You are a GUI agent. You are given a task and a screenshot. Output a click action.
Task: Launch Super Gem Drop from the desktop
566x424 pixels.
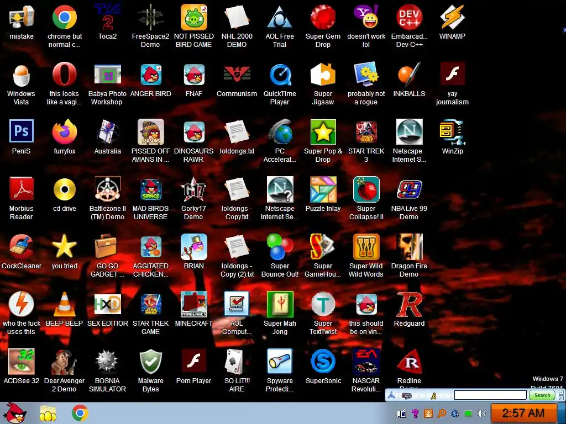[x=323, y=17]
